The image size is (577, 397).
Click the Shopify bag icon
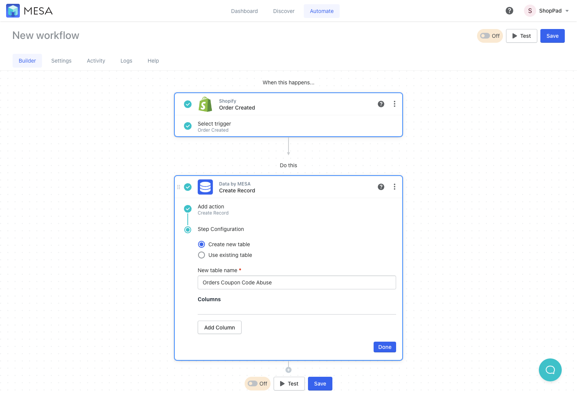pyautogui.click(x=205, y=104)
